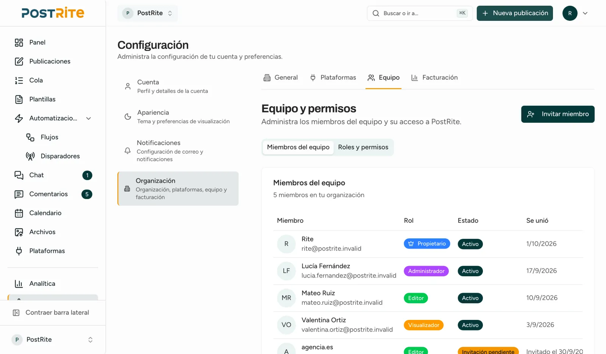
Task: Click Valentina Ortiz Visualizador badge
Action: point(423,325)
